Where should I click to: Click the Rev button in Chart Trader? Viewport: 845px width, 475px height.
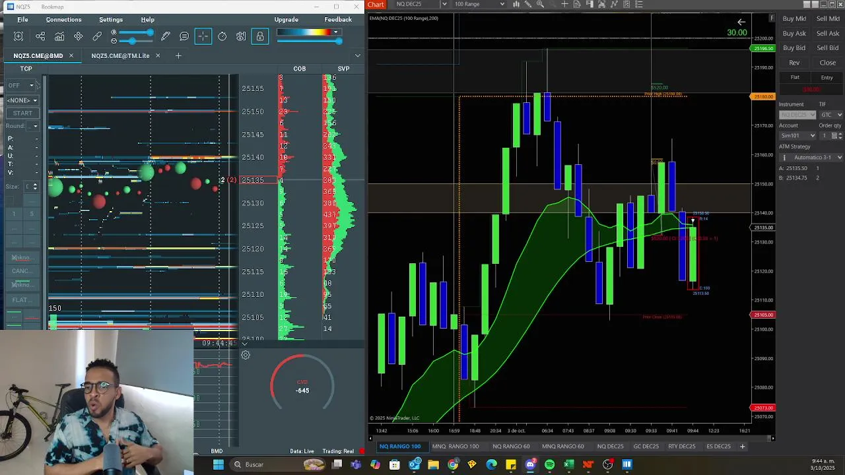click(x=794, y=63)
